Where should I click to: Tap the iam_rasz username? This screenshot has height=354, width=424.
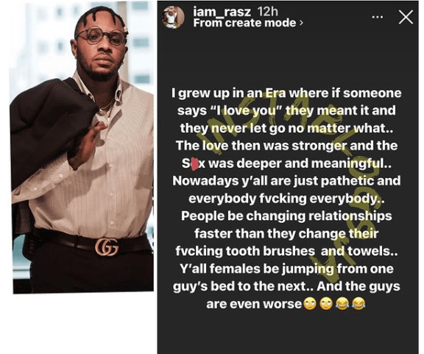point(222,12)
